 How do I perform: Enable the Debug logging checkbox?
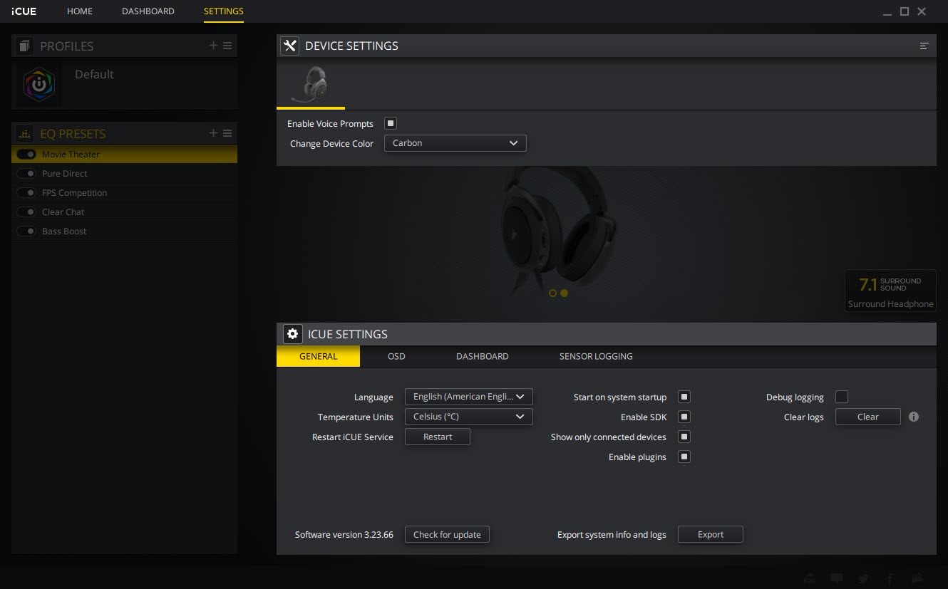pyautogui.click(x=842, y=397)
